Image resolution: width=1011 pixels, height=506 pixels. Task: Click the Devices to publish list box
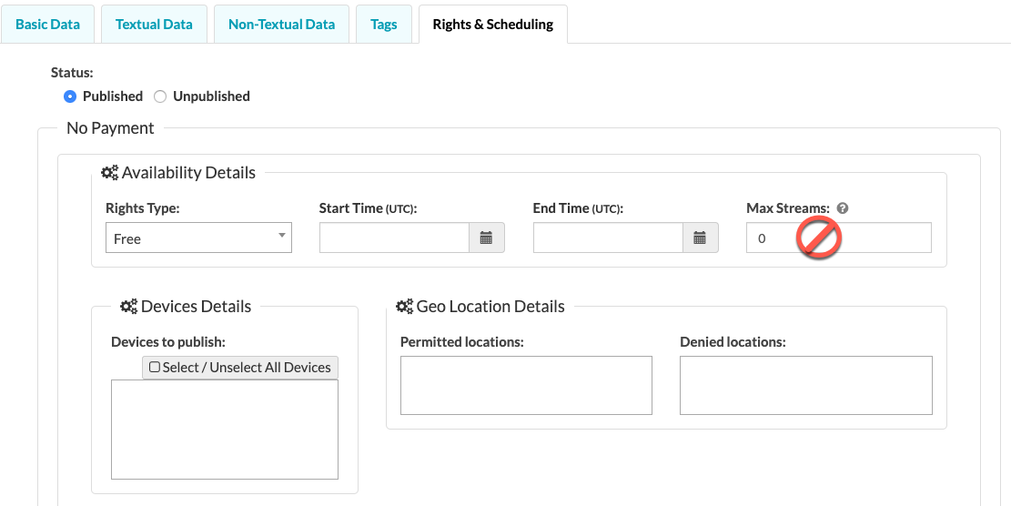point(225,430)
